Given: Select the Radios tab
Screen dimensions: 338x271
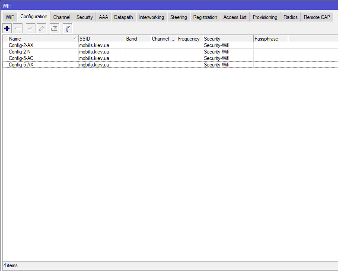Looking at the screenshot, I should [x=290, y=17].
